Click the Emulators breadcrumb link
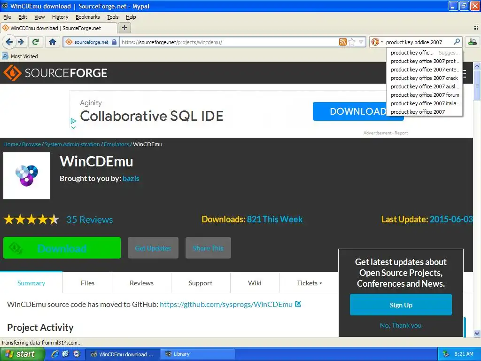Screen dimensions: 481x361 click(116, 144)
